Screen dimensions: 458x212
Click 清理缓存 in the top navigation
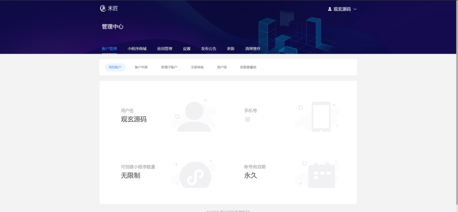point(253,49)
